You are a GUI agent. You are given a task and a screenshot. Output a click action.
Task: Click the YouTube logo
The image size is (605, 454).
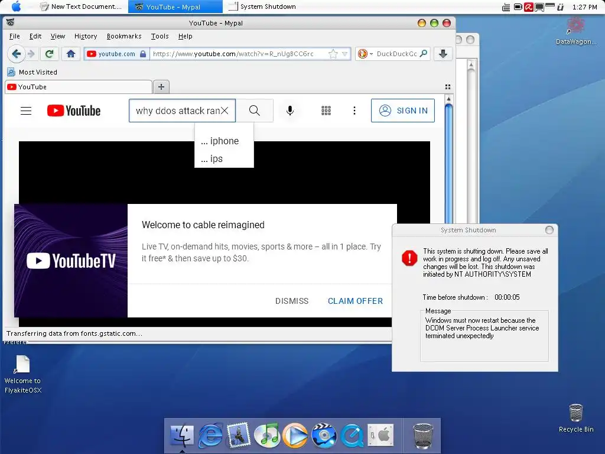tap(74, 111)
